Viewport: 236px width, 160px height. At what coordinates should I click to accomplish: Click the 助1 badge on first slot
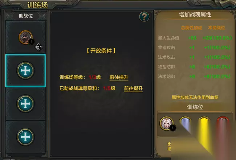point(39,47)
